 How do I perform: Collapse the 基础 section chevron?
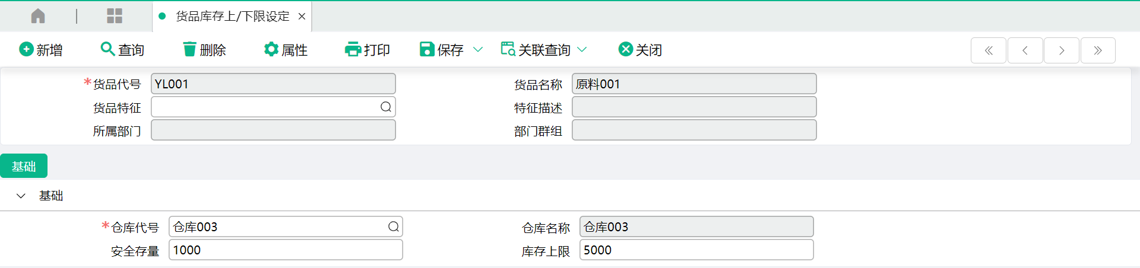tap(21, 196)
